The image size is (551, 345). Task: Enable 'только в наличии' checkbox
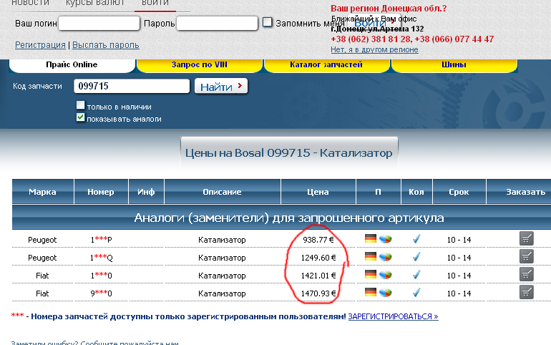point(80,105)
